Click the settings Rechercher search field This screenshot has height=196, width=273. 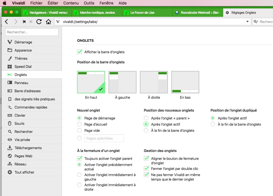pos(32,32)
